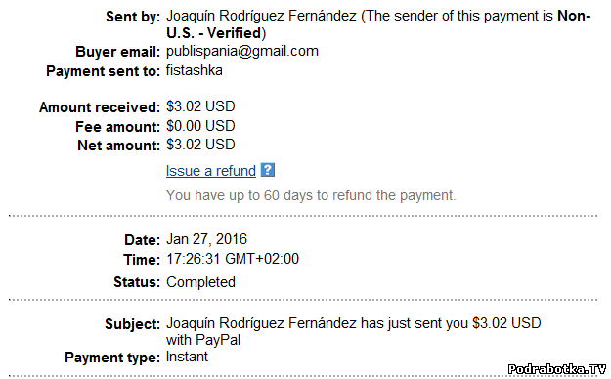
Task: Click the Sent by label
Action: coord(133,17)
